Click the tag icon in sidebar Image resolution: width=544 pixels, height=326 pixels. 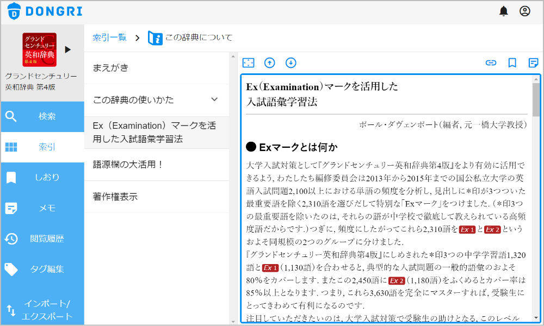tap(11, 269)
